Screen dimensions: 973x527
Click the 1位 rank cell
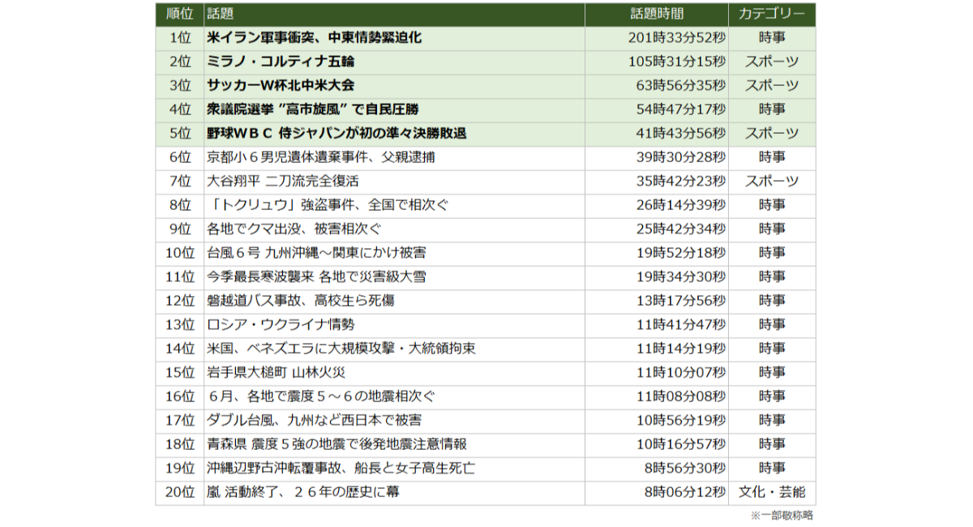click(180, 37)
